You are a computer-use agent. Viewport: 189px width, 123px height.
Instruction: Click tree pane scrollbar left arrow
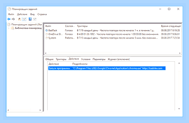pos(8,110)
